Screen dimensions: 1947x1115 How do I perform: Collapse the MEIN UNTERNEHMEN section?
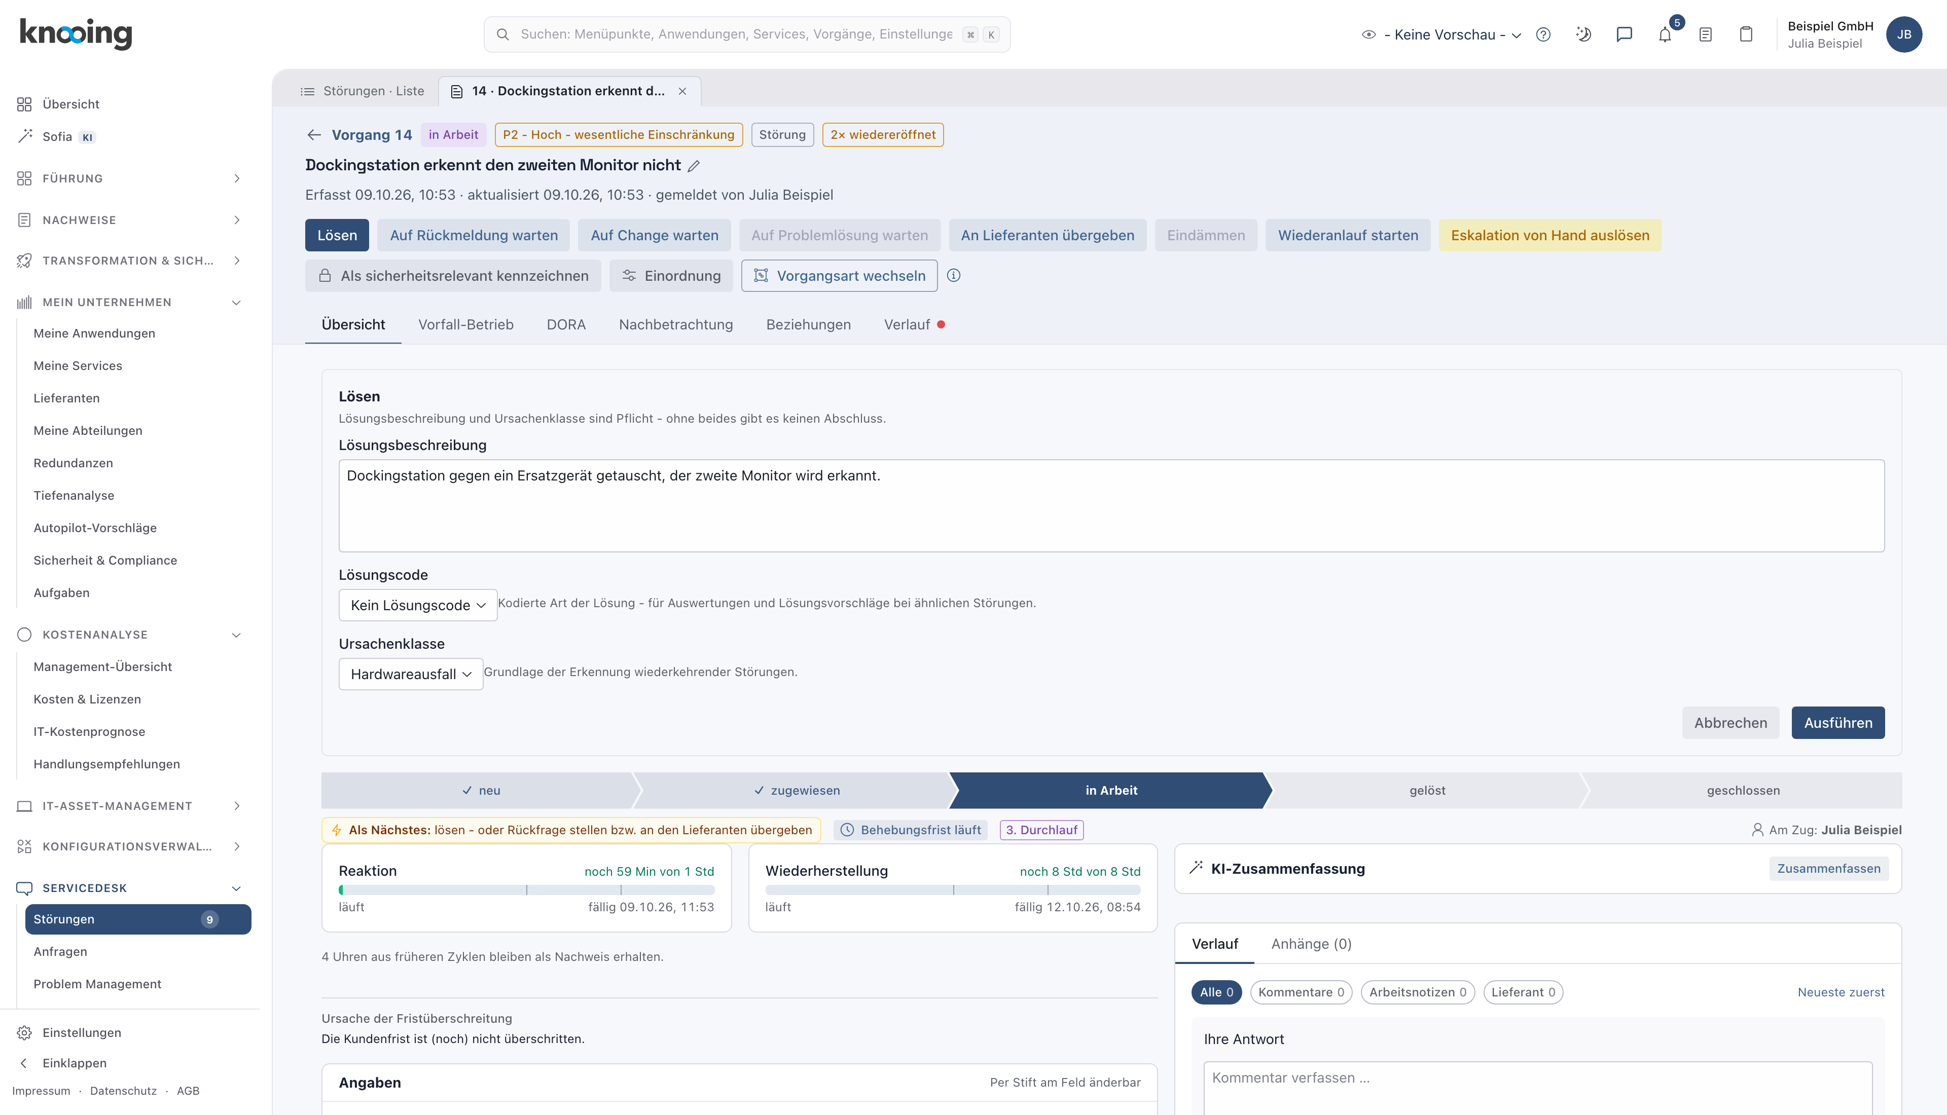[129, 303]
